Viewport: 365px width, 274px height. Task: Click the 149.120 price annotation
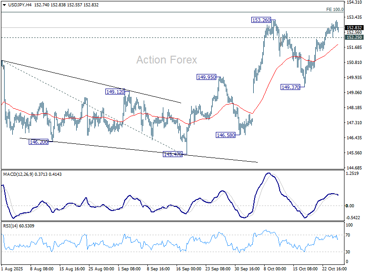(x=115, y=92)
